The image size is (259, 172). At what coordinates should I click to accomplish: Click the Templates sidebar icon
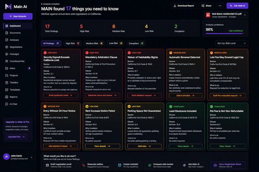click(x=6, y=90)
